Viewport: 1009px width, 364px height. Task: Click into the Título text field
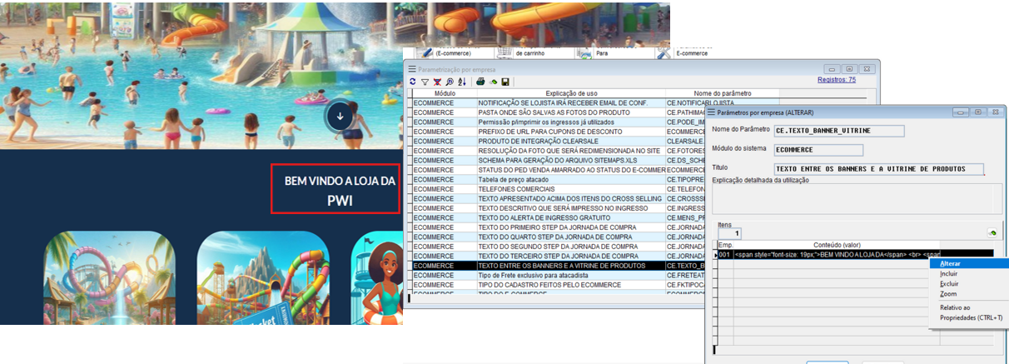point(878,169)
